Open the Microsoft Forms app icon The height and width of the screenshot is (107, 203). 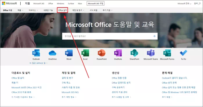(167, 53)
